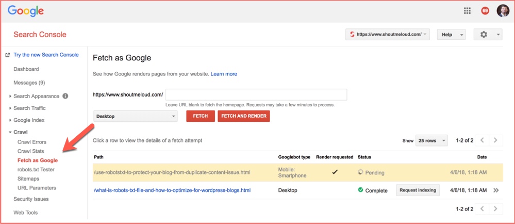Click the Pending spinner icon
Image resolution: width=515 pixels, height=224 pixels.
pos(361,172)
